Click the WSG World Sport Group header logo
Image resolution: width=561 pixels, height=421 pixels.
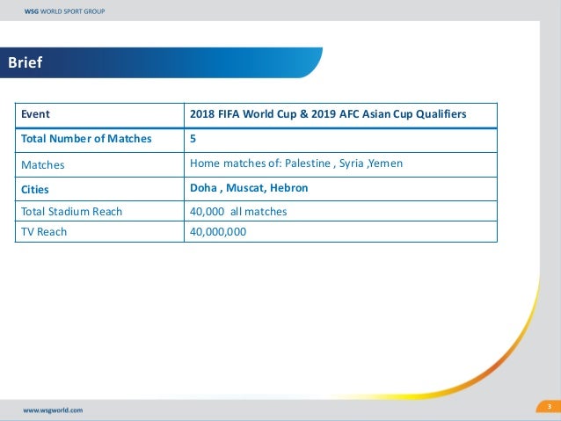click(64, 11)
